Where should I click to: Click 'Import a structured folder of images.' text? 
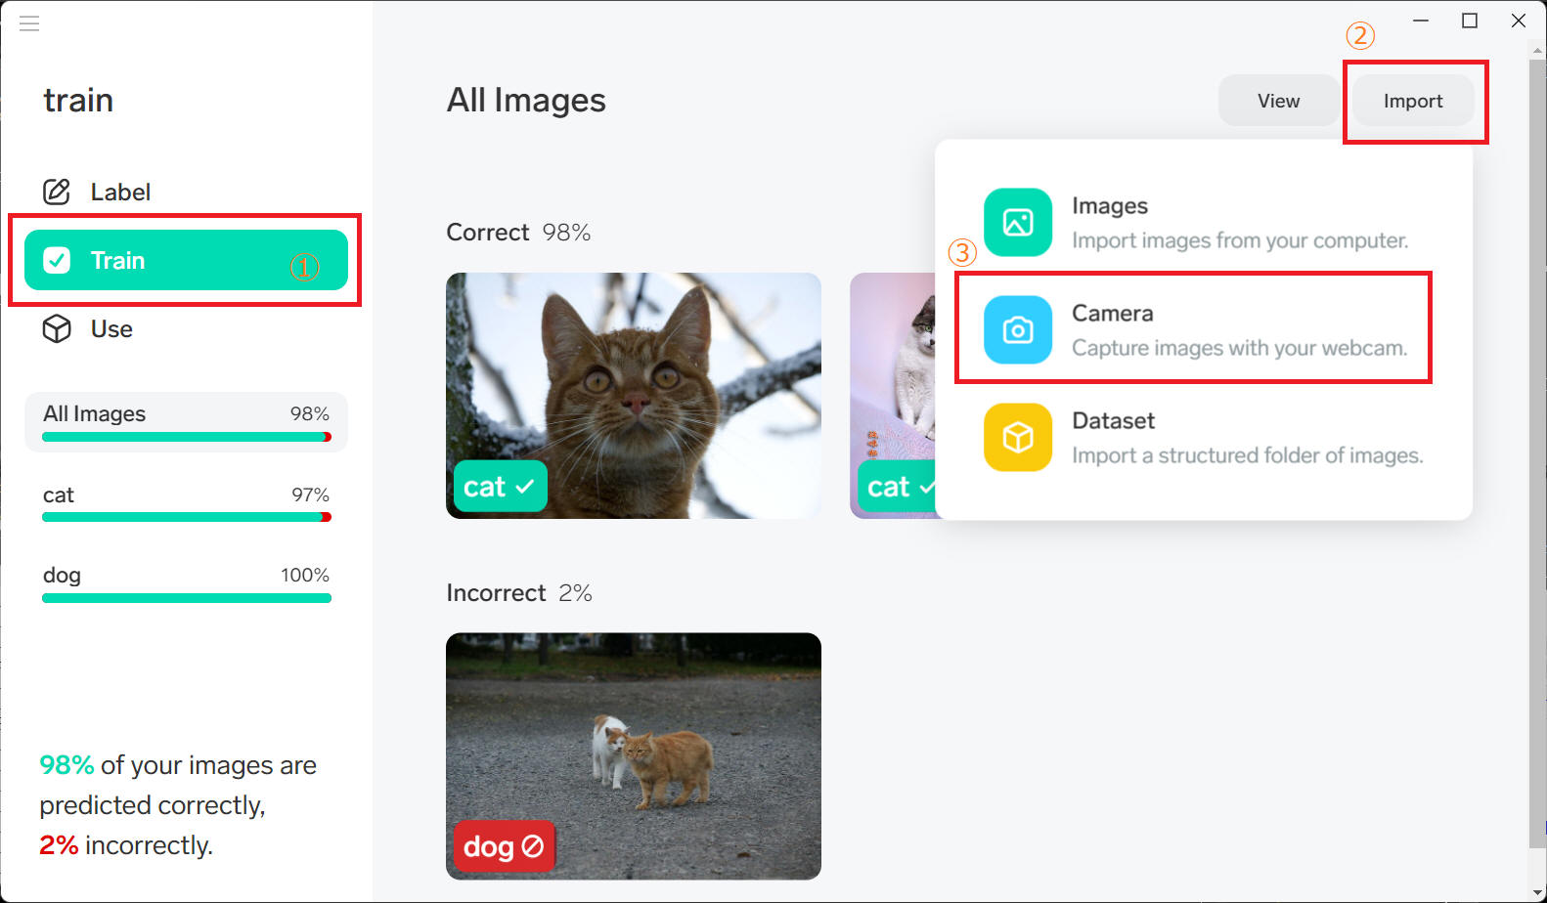coord(1248,455)
